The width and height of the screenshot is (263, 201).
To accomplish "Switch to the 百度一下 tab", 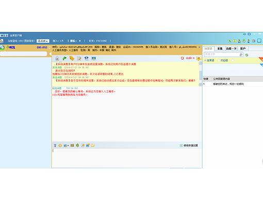I will coord(232,48).
